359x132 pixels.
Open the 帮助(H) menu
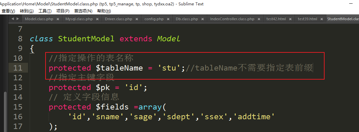tap(104, 11)
